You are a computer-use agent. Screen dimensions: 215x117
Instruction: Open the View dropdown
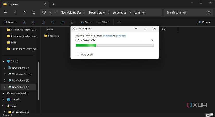point(104,22)
